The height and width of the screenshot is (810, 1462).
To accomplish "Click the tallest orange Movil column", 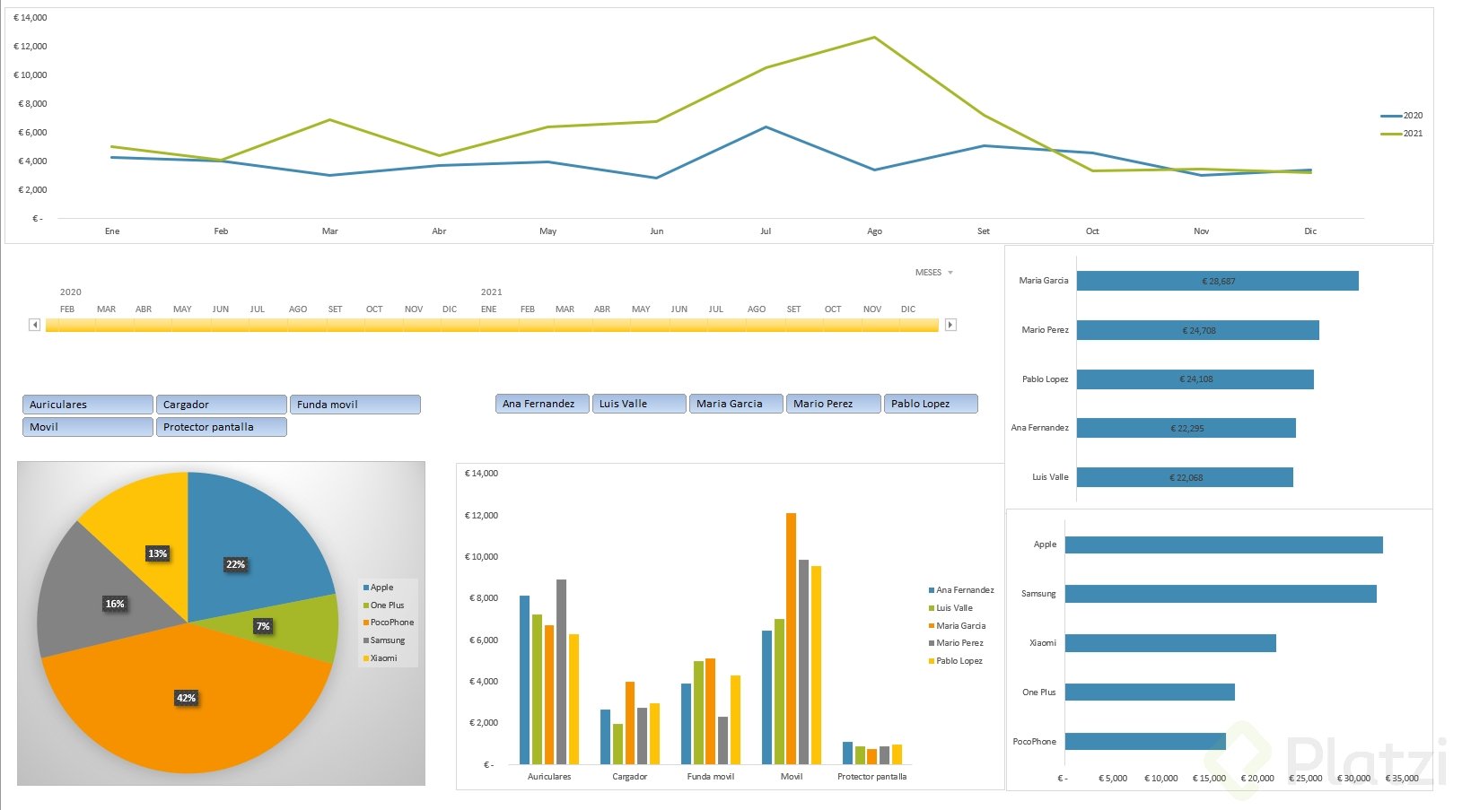I will [x=792, y=639].
